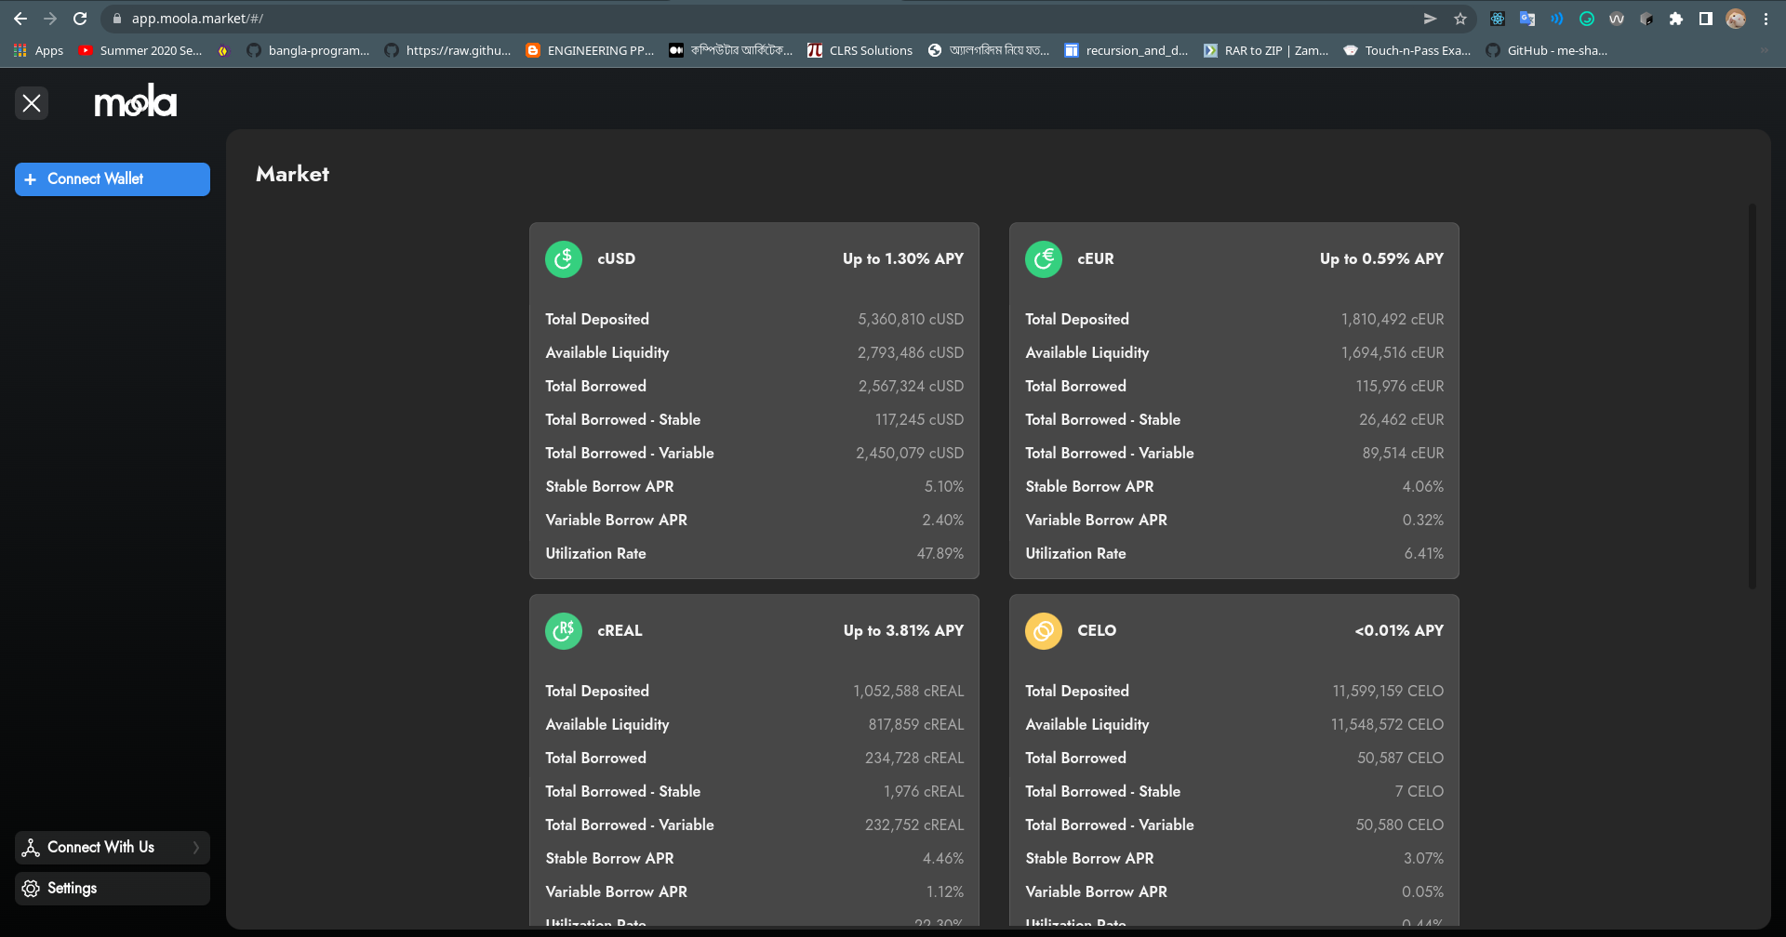Bookmark this page with the star icon
This screenshot has width=1786, height=937.
click(1459, 19)
